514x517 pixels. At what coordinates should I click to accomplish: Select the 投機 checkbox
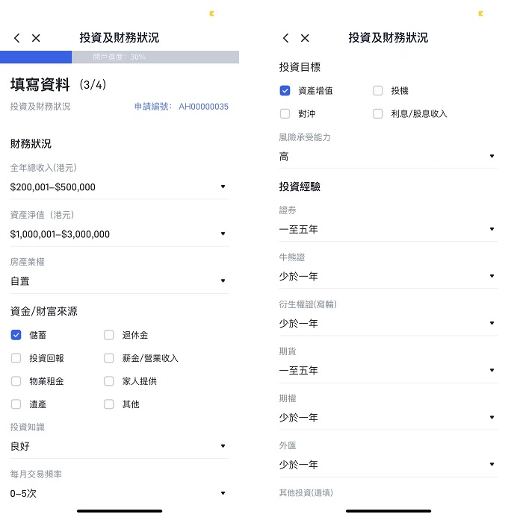click(x=378, y=91)
